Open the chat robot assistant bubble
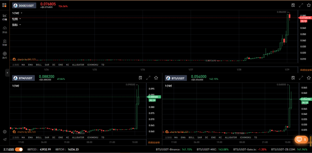 coord(301,139)
